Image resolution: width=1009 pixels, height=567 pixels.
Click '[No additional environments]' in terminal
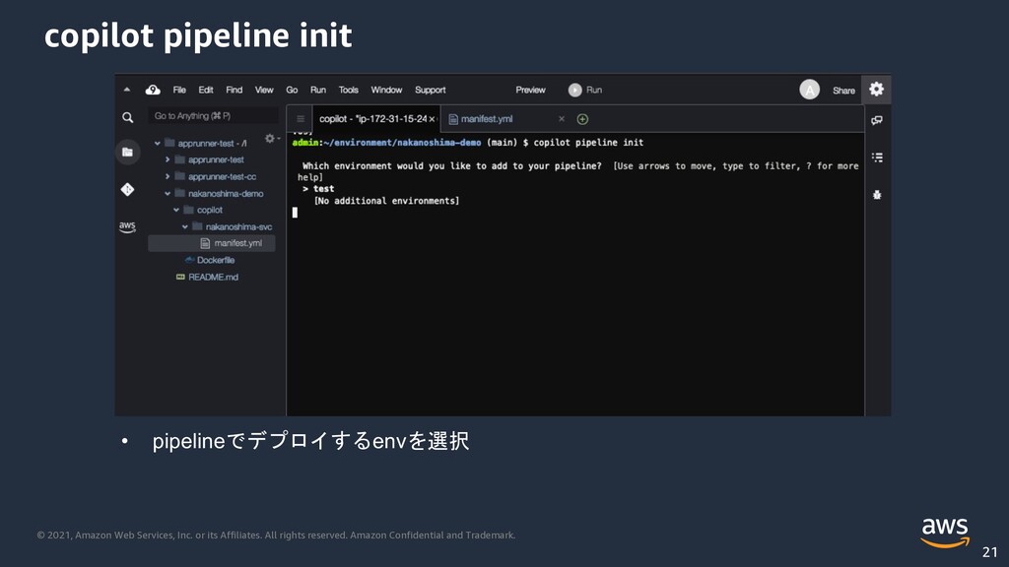[x=386, y=201]
